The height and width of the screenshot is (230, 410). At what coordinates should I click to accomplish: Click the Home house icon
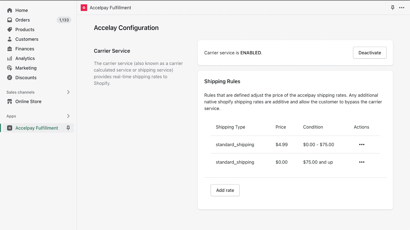point(10,10)
